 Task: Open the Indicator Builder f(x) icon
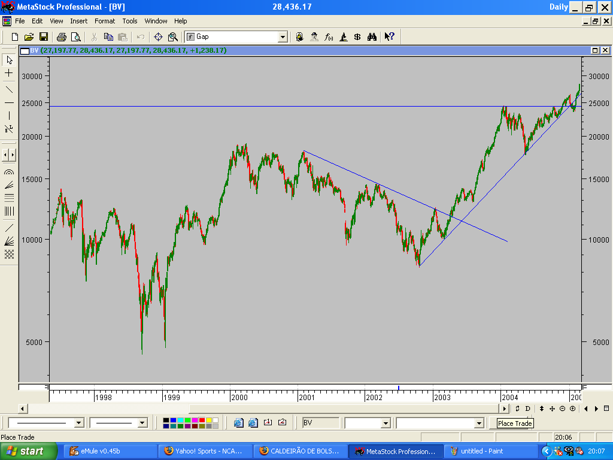(x=328, y=37)
